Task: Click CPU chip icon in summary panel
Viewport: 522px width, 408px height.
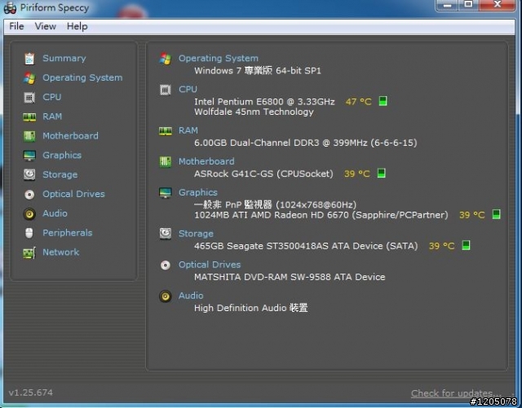Action: pos(166,90)
